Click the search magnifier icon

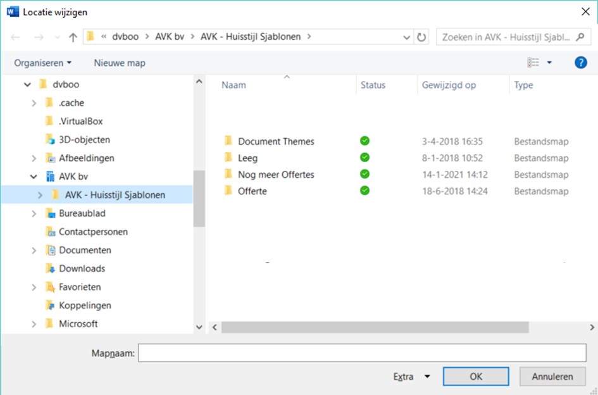pos(580,37)
